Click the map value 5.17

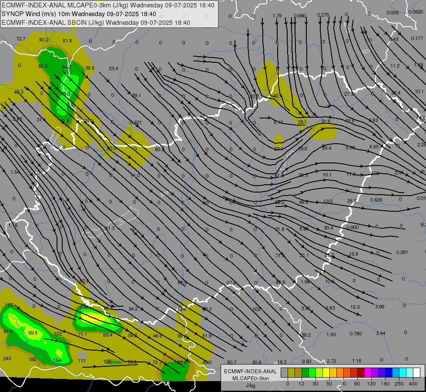pyautogui.click(x=278, y=123)
